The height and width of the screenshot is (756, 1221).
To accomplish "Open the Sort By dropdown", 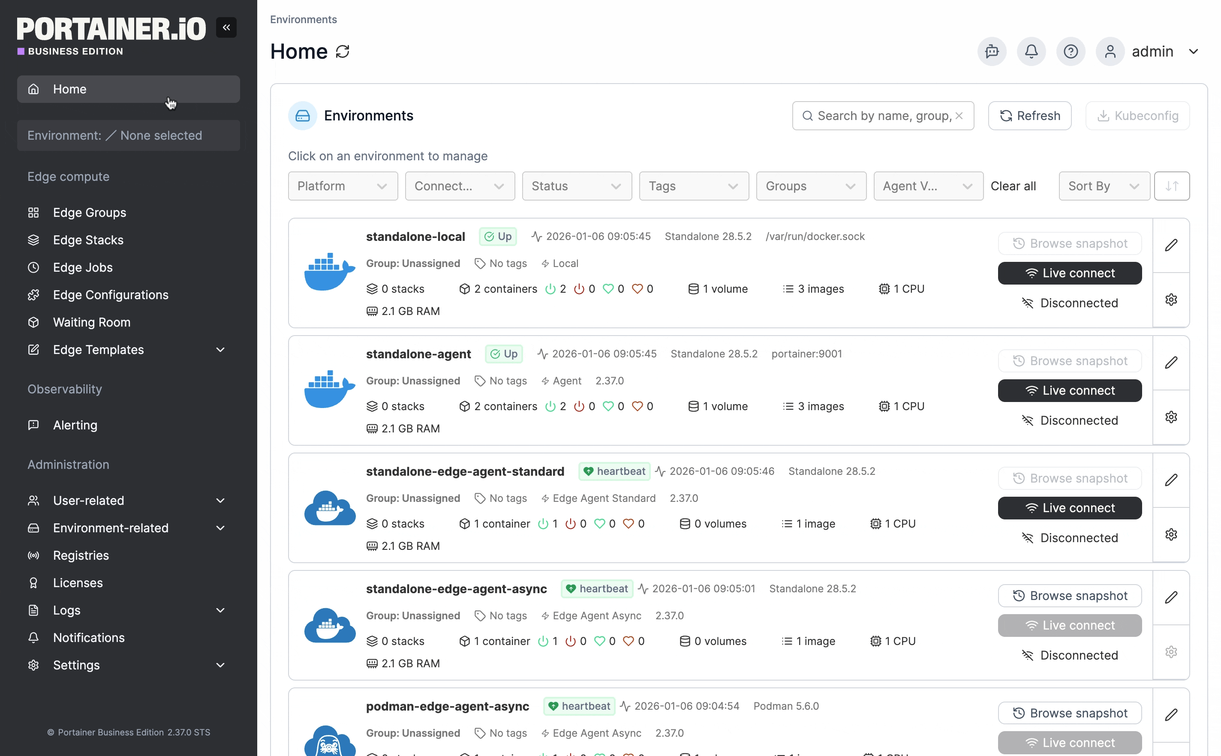I will [x=1104, y=186].
